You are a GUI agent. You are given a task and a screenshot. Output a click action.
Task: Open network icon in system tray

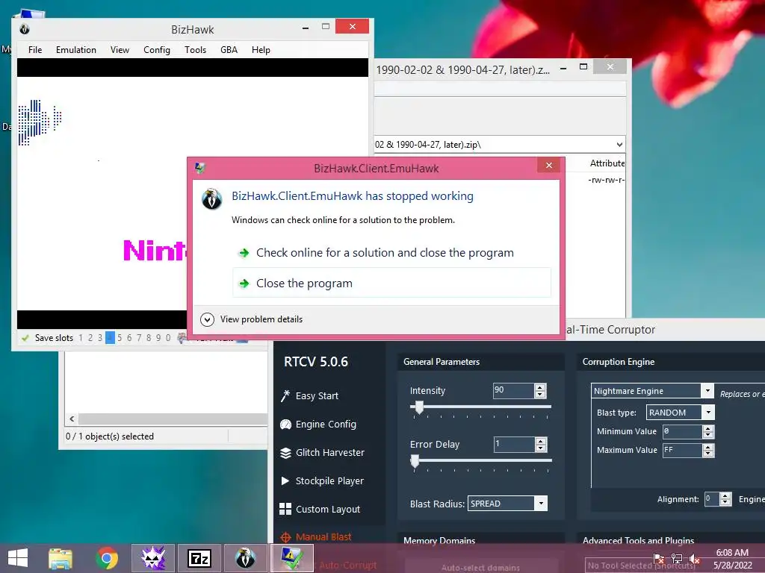point(677,558)
